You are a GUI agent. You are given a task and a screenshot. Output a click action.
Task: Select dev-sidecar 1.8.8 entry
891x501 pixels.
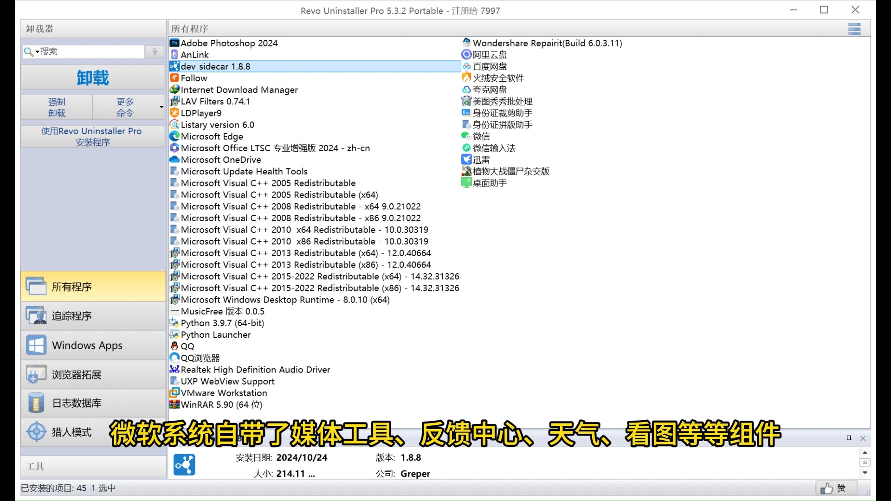point(315,66)
